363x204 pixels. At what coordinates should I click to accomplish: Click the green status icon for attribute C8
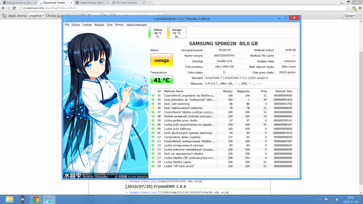click(153, 162)
